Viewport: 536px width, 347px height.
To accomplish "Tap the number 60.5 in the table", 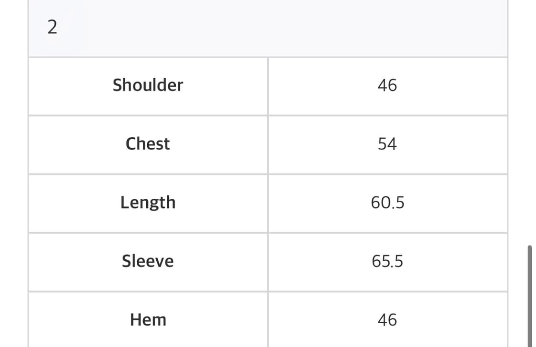I will pyautogui.click(x=387, y=203).
